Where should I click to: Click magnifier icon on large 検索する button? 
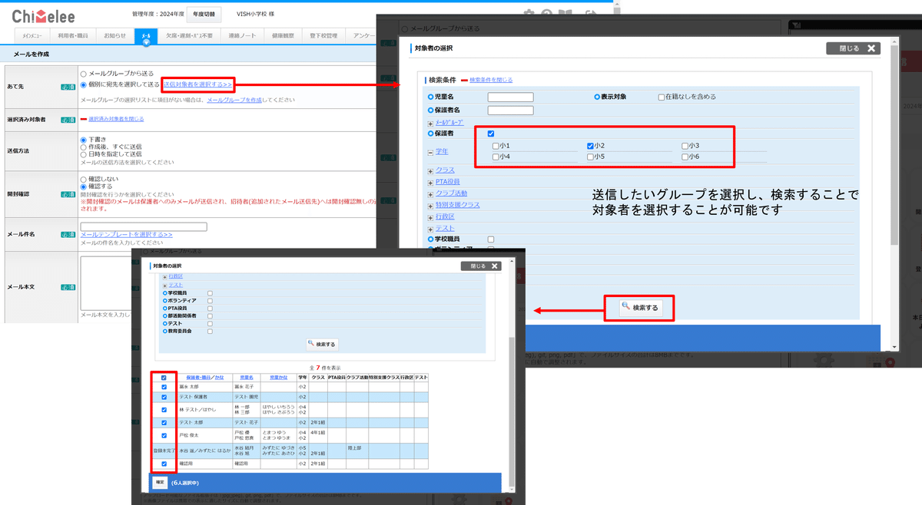[626, 307]
